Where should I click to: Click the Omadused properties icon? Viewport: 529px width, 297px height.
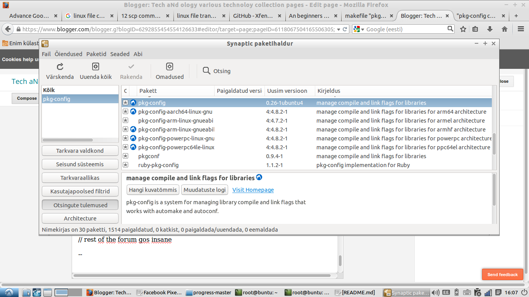click(x=170, y=67)
